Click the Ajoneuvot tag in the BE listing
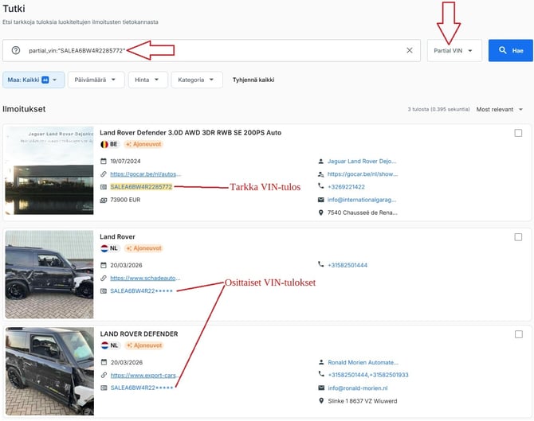 point(143,144)
